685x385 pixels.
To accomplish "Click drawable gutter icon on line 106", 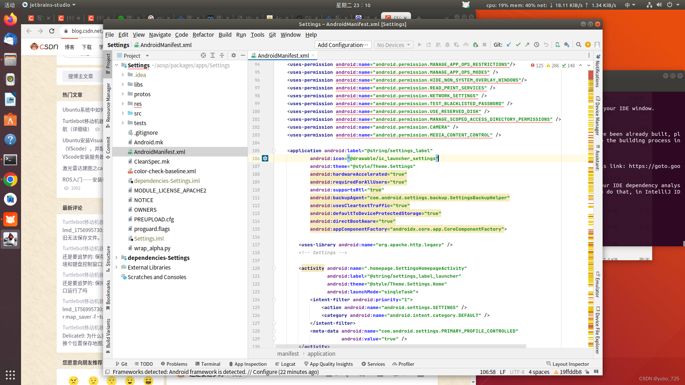I will coord(265,158).
